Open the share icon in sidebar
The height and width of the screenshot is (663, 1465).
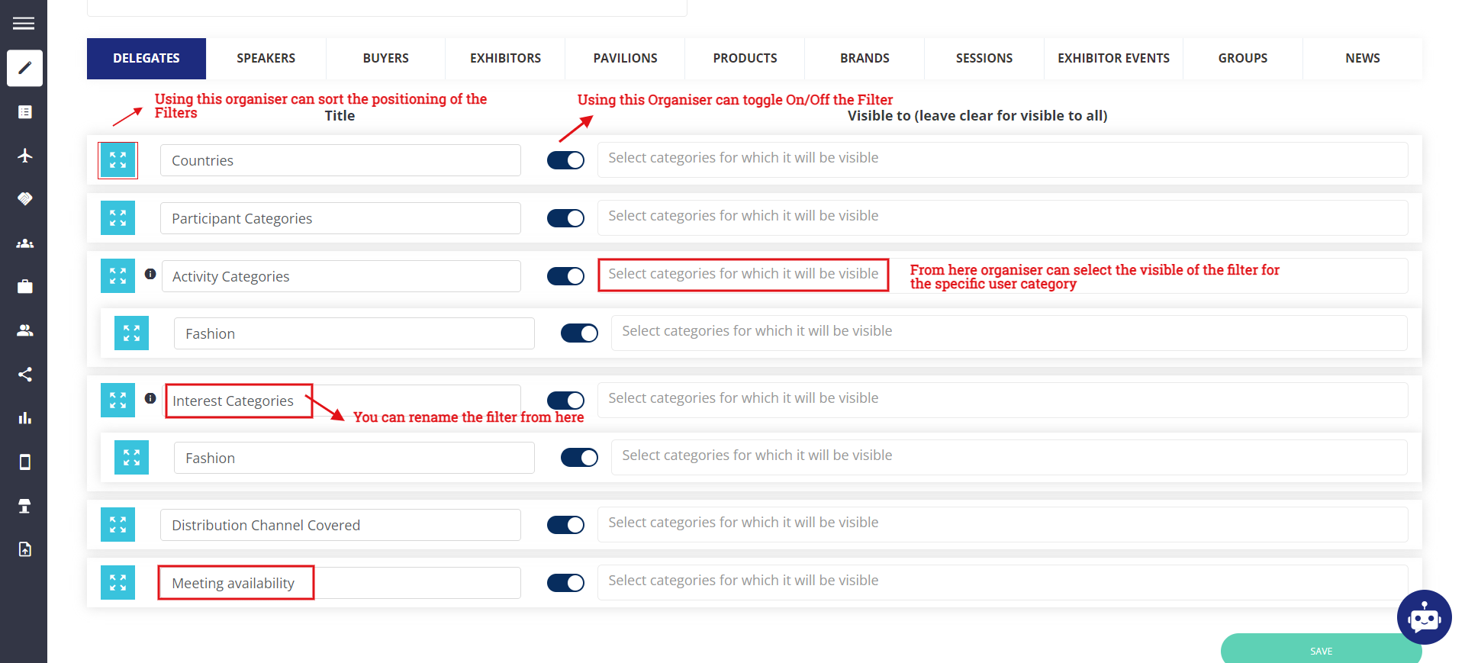[24, 375]
